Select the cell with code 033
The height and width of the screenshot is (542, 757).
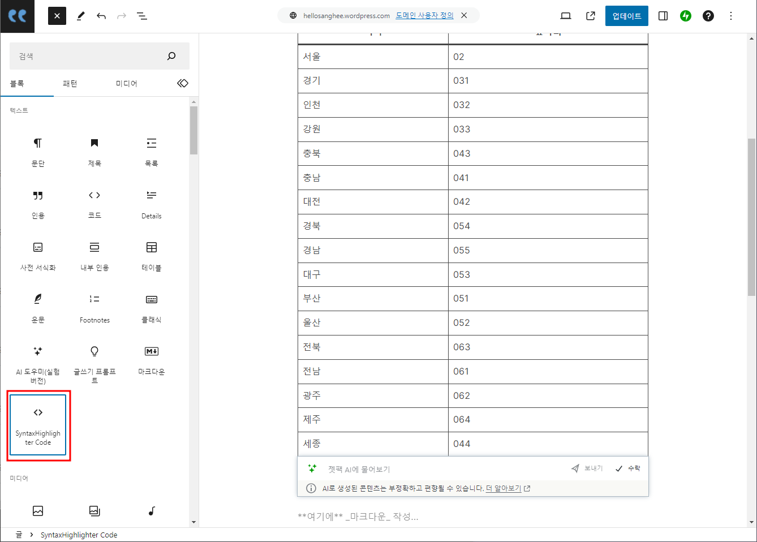pyautogui.click(x=548, y=130)
